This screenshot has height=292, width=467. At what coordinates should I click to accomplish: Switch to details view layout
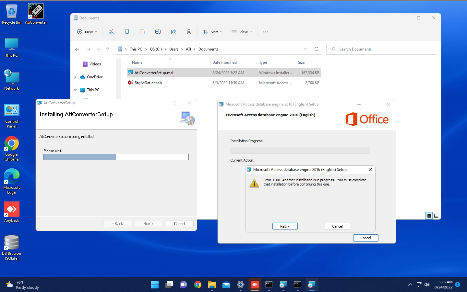[429, 215]
